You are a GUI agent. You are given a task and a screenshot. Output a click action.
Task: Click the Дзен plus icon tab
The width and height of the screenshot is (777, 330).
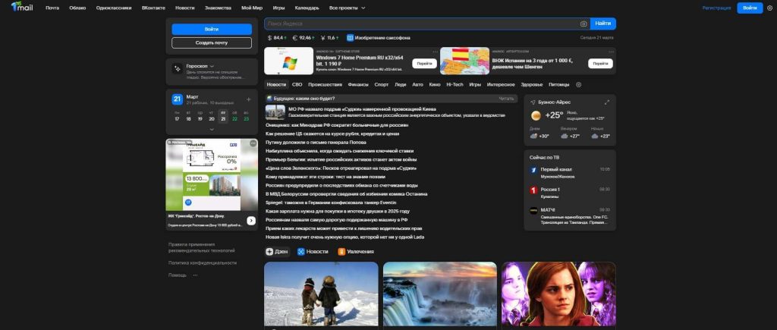[269, 252]
